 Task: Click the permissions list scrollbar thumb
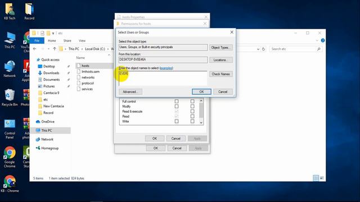point(201,110)
